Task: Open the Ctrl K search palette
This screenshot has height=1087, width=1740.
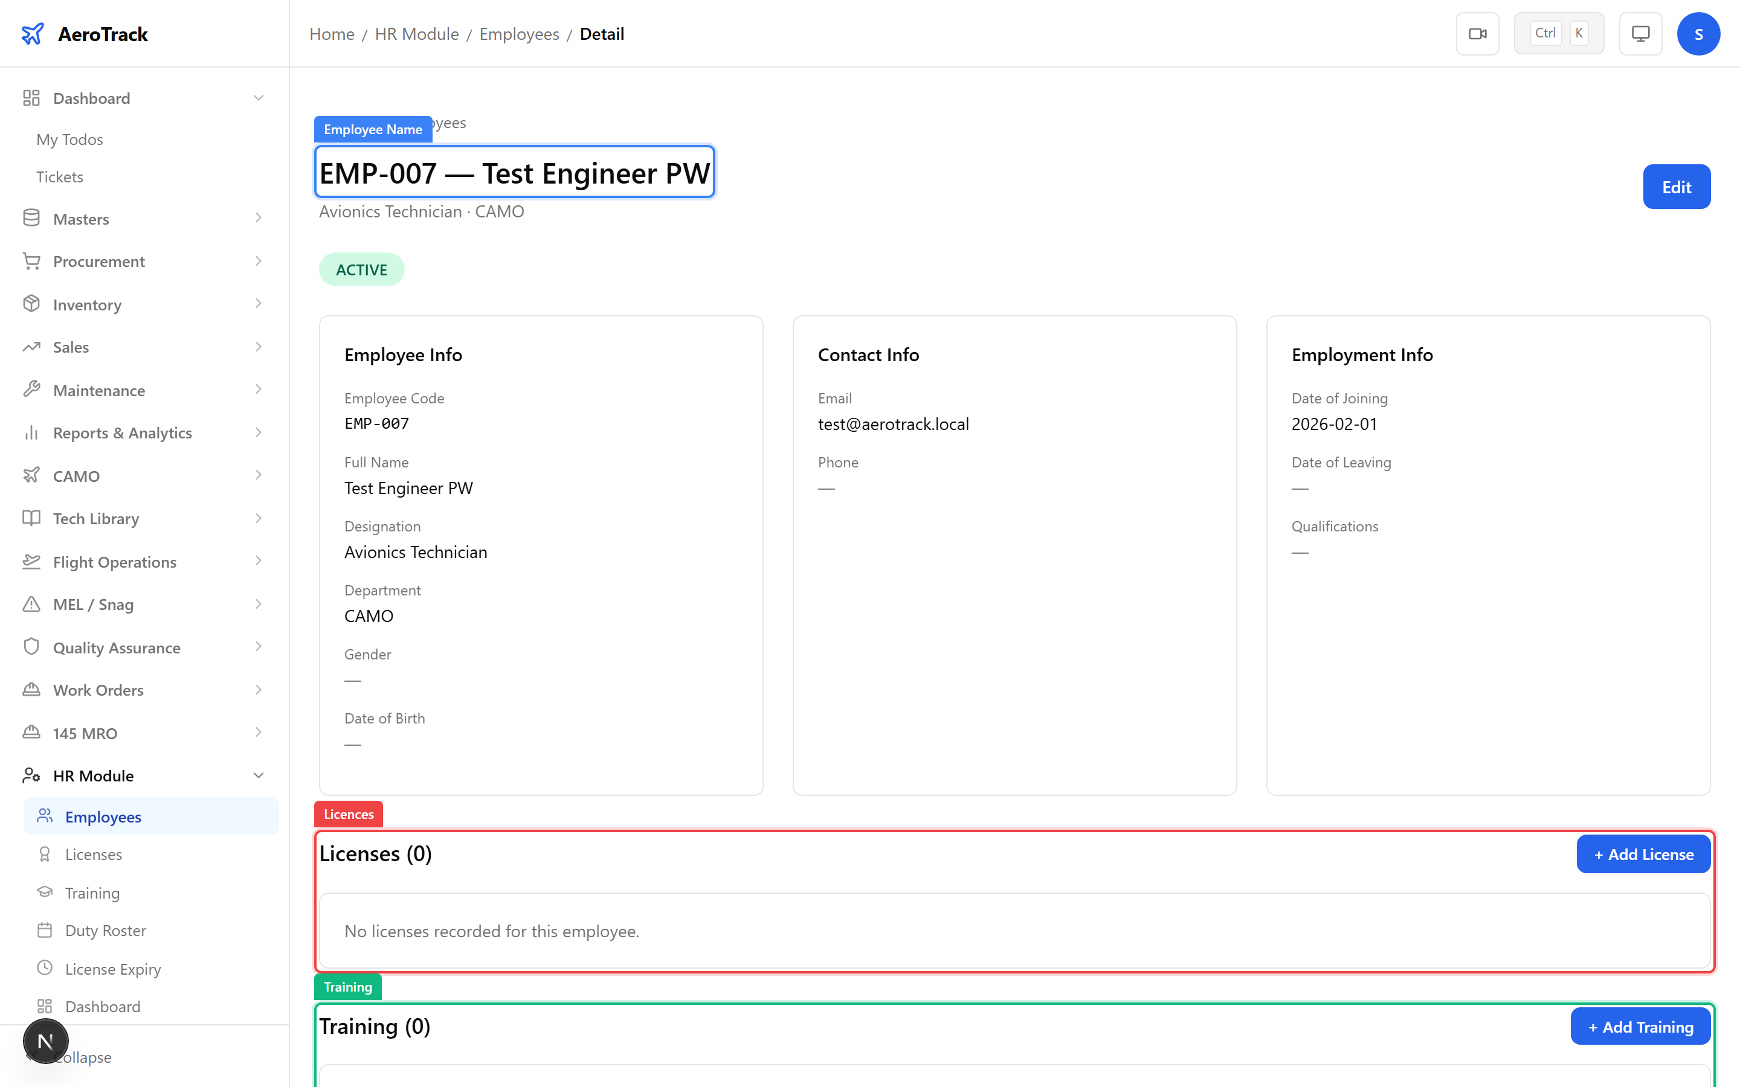Action: click(x=1558, y=33)
